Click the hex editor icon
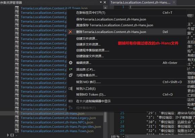 tap(71, 101)
